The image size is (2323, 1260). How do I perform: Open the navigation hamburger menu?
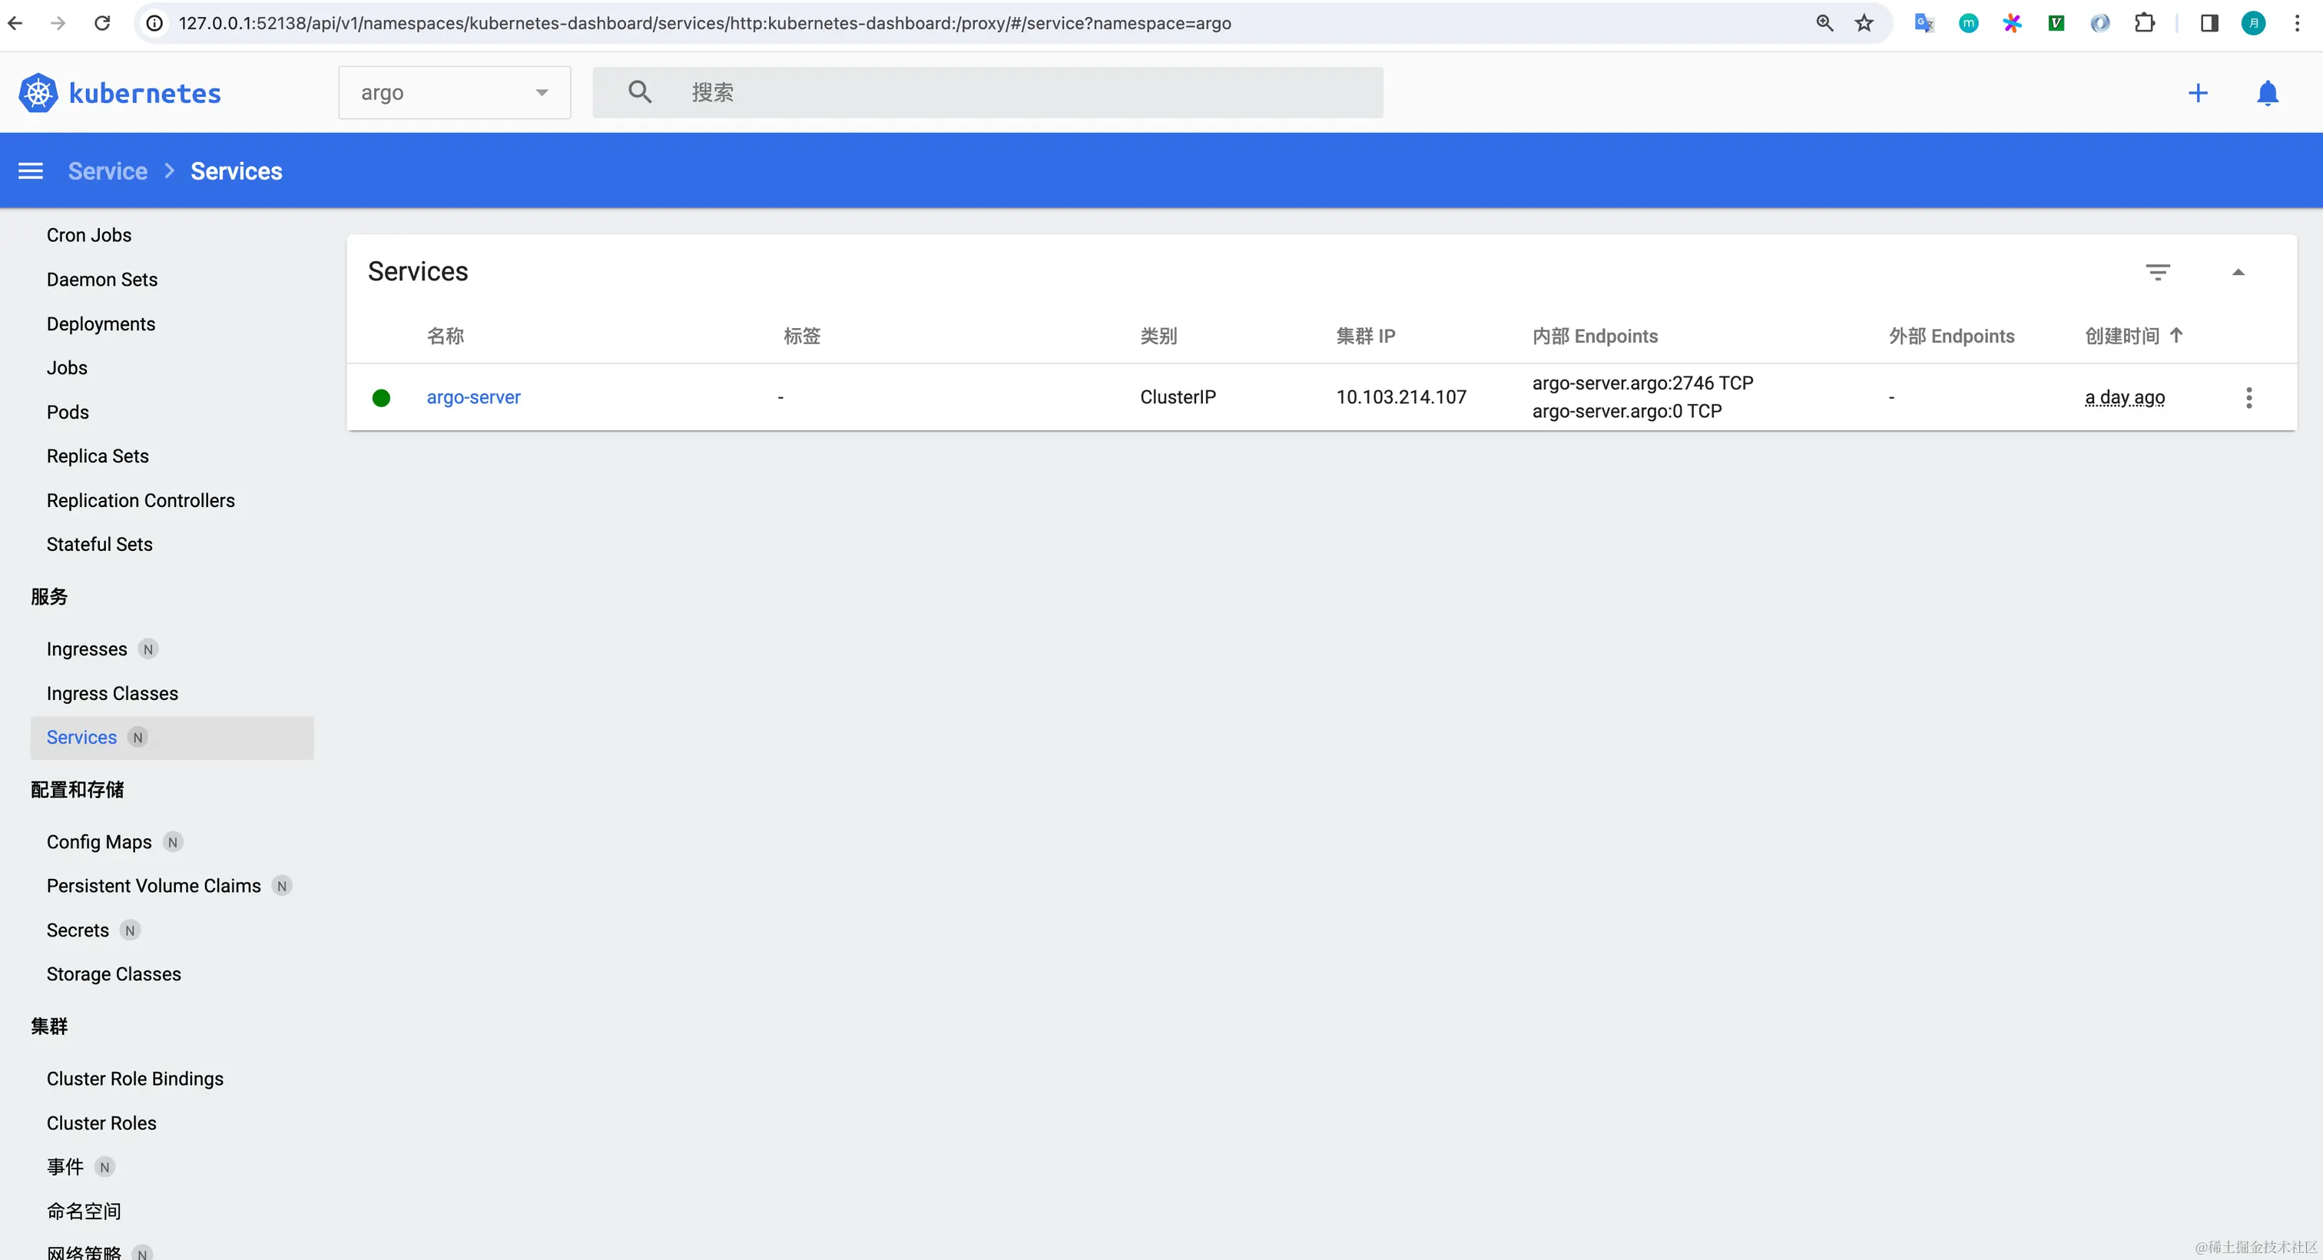coord(31,171)
